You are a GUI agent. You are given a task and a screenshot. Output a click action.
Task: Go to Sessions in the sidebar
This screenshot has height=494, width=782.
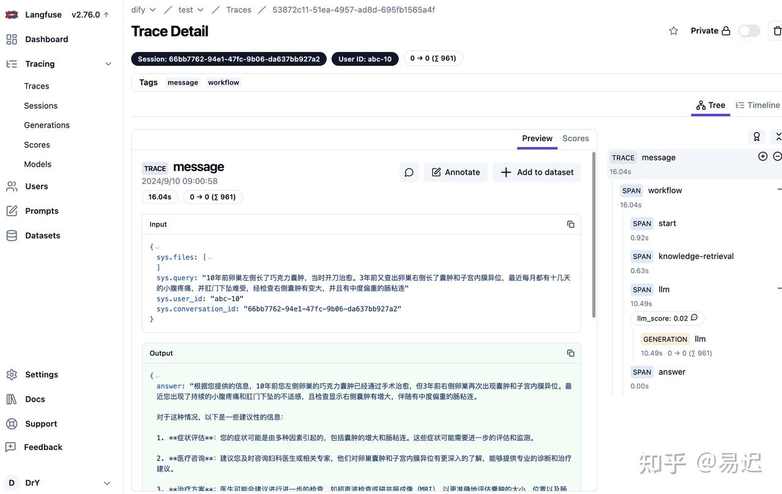coord(41,106)
